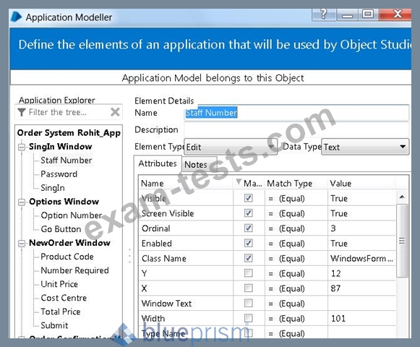
Task: Click the filter funnel icon in Application Explorer
Action: tap(22, 112)
